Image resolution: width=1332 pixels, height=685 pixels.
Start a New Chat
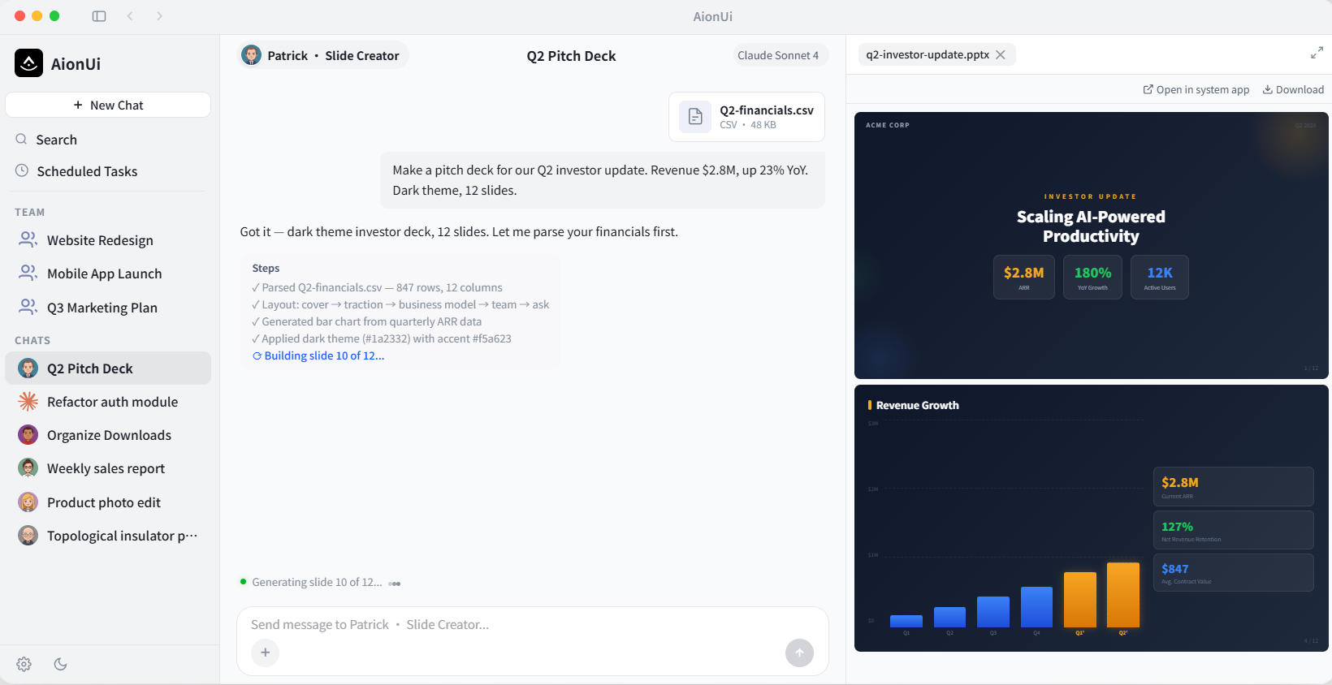pyautogui.click(x=108, y=105)
